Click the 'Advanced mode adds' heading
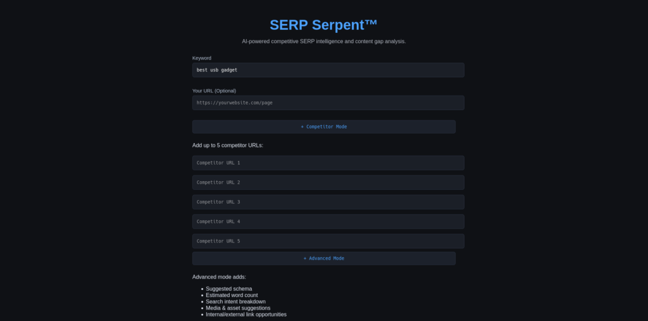The image size is (648, 321). 219,277
